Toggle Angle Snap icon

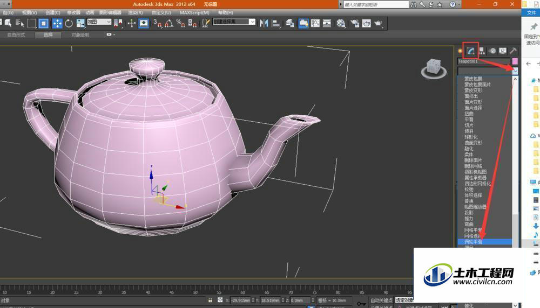pyautogui.click(x=169, y=23)
